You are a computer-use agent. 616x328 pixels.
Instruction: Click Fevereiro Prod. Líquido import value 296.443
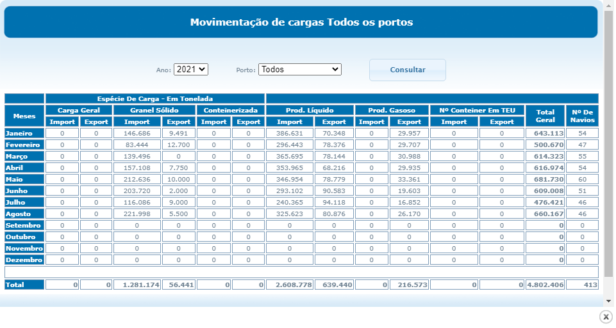point(290,144)
